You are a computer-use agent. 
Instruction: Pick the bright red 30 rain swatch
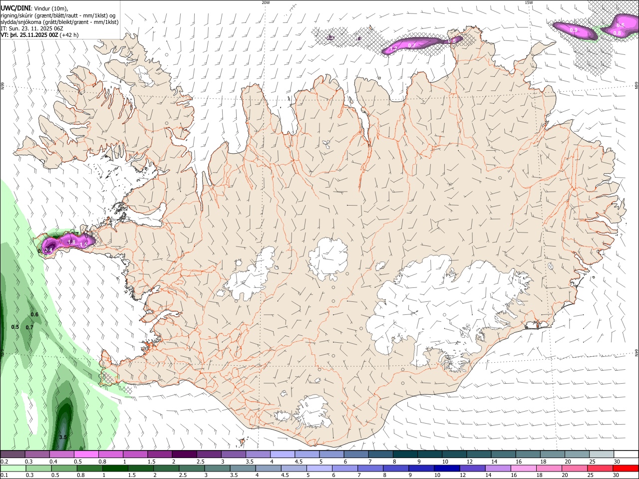pyautogui.click(x=626, y=469)
